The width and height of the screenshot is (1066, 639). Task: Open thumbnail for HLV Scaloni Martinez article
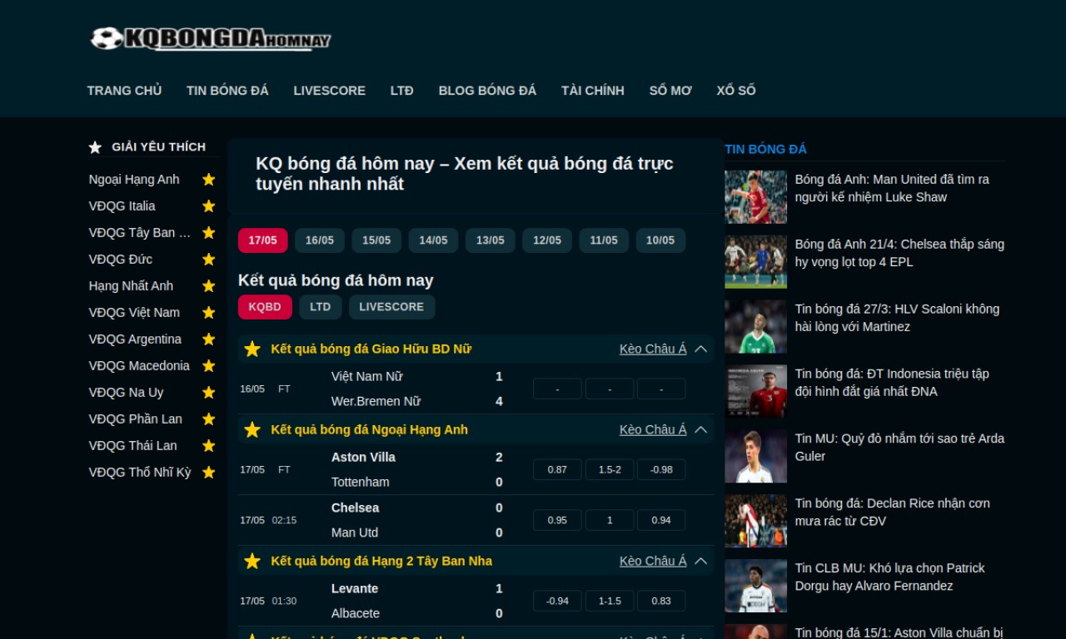(x=755, y=327)
